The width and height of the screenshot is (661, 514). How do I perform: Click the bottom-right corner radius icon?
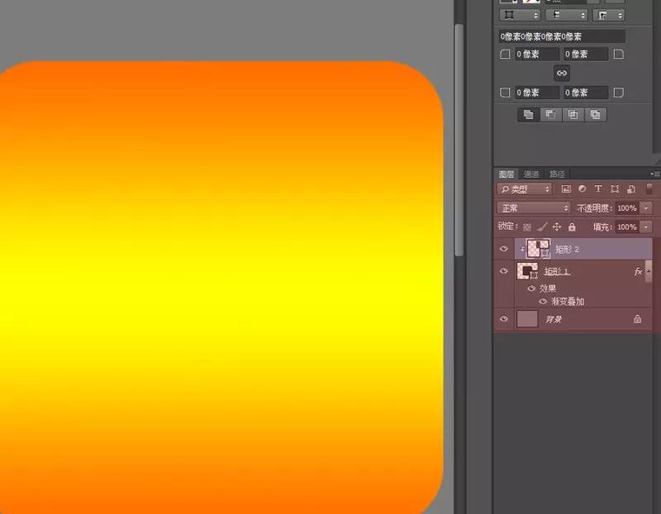618,93
